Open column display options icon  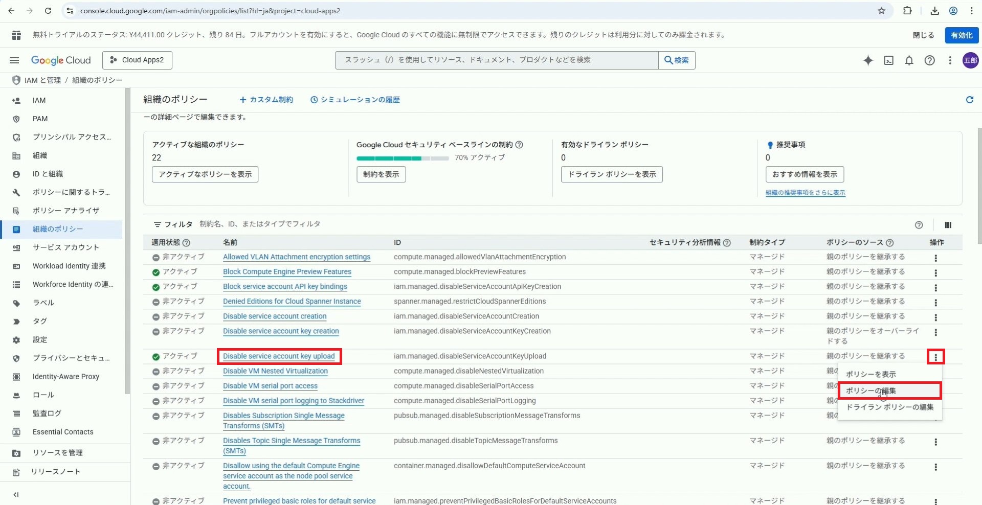point(948,225)
